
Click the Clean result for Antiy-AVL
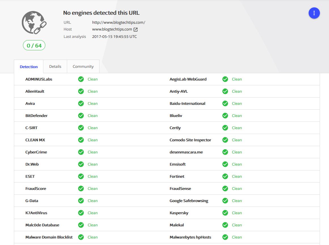pos(237,92)
